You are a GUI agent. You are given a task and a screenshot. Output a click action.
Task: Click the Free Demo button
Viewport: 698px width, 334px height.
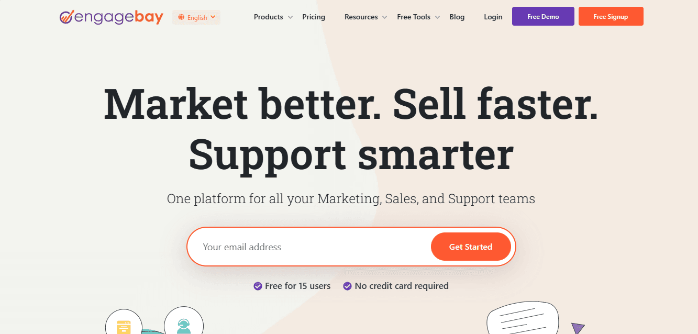(x=543, y=16)
